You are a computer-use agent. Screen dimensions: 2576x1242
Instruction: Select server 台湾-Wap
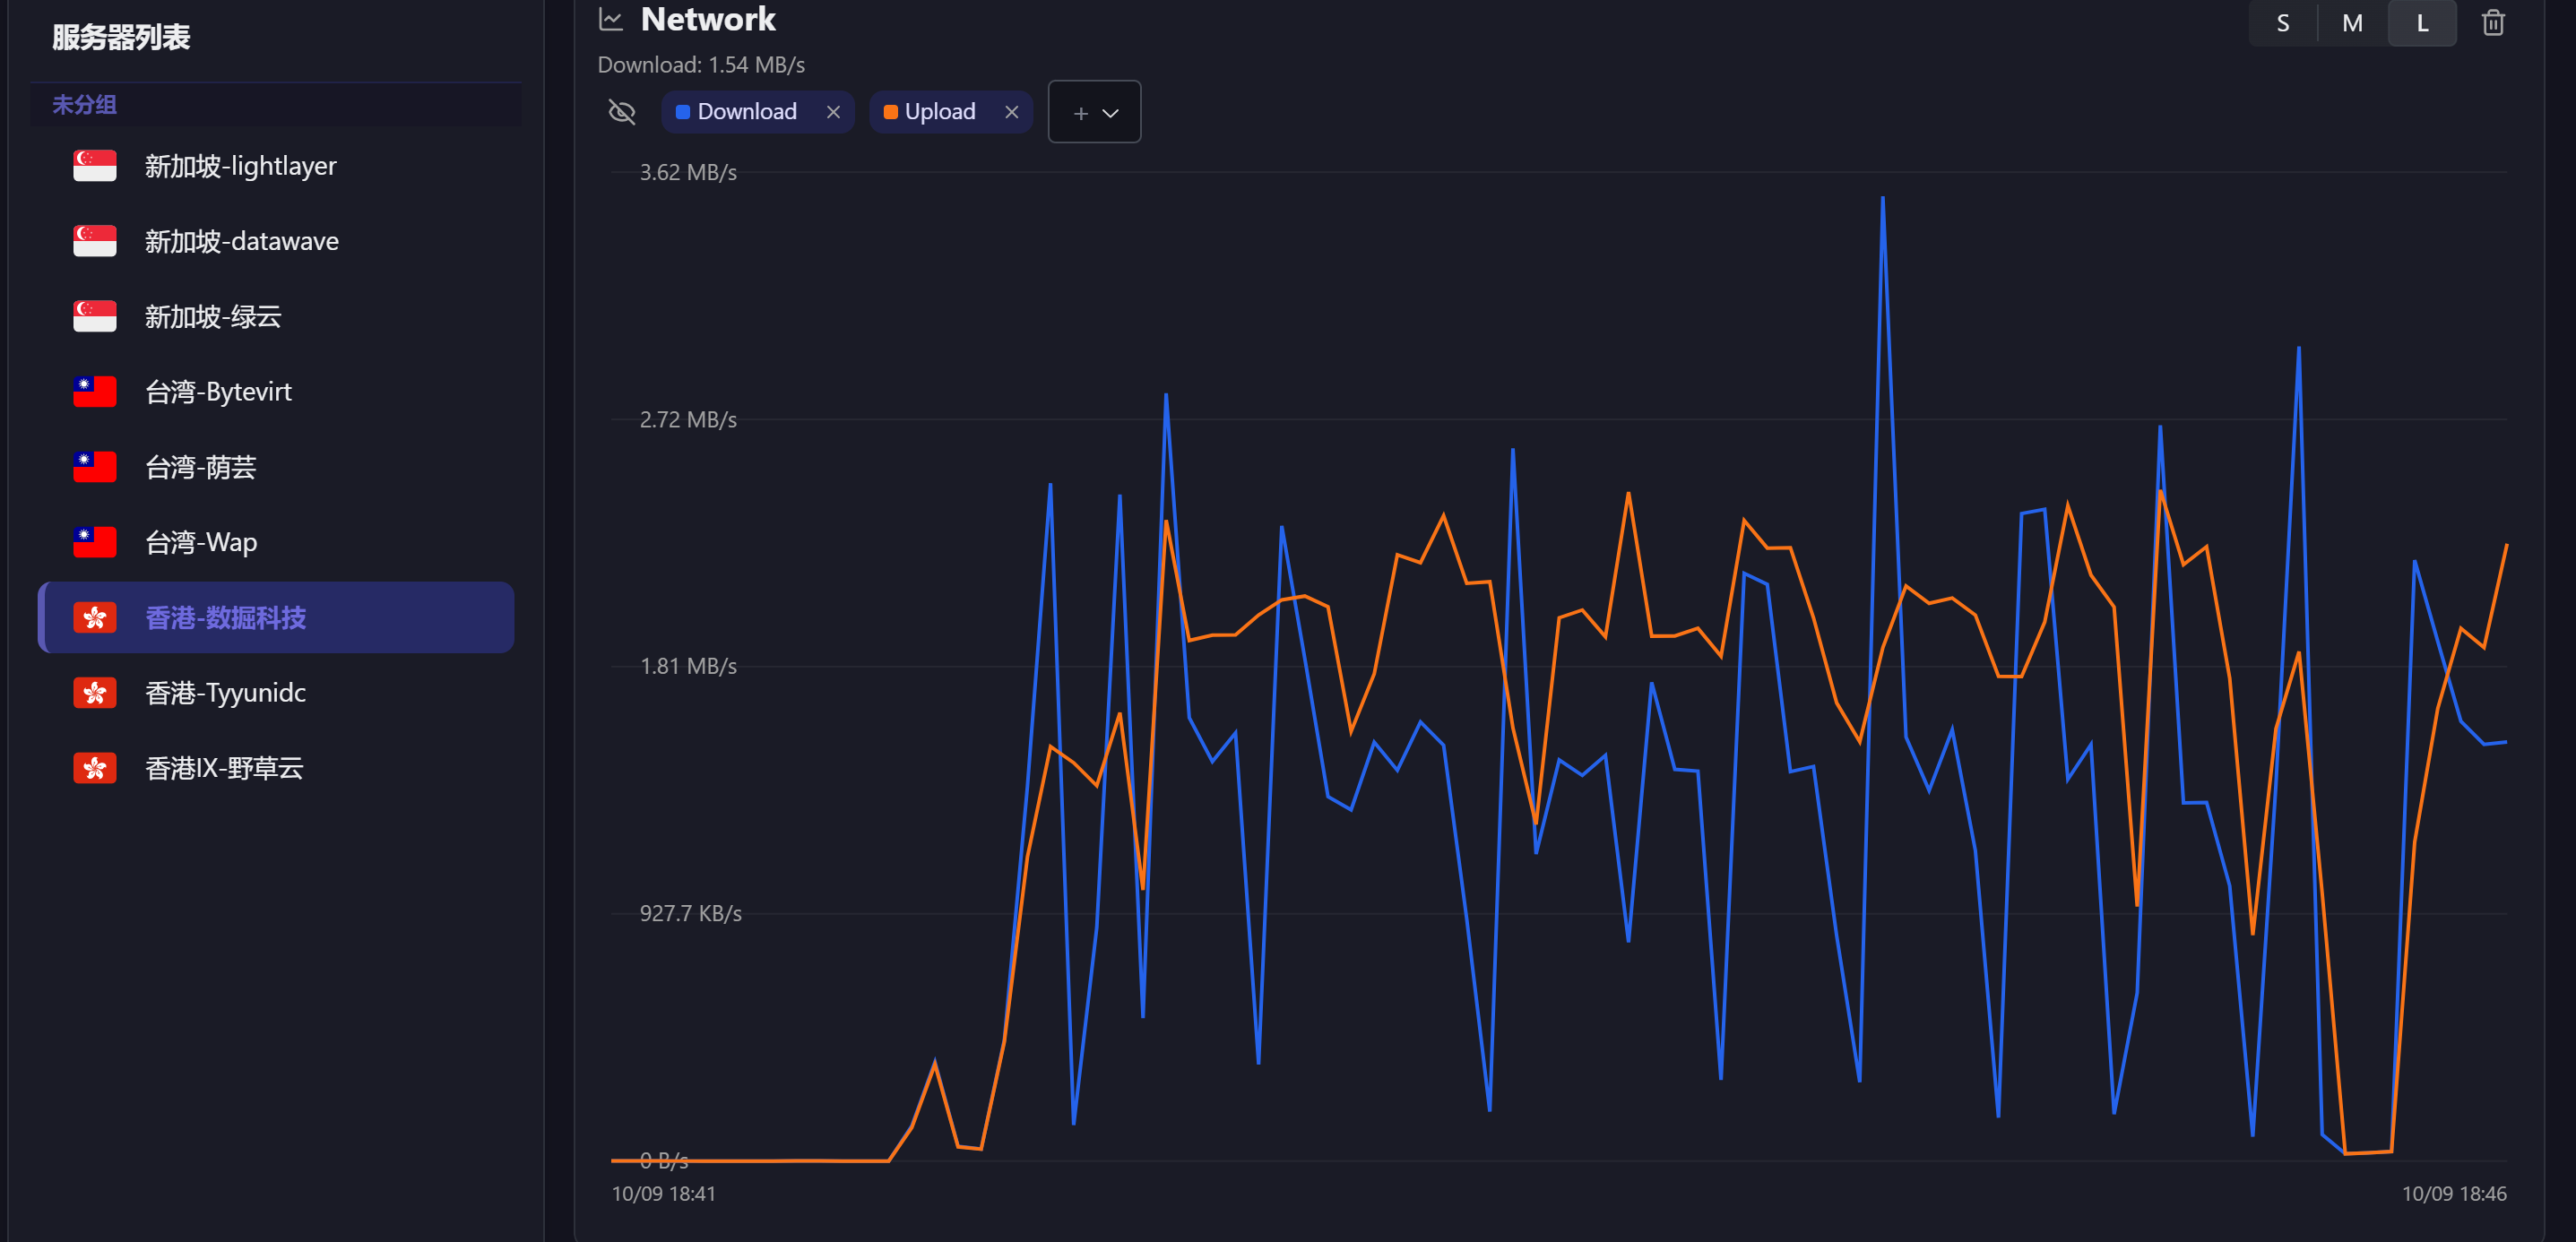(276, 542)
